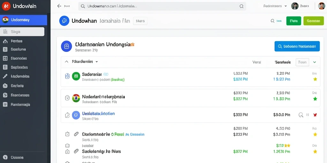327x163 pixels.
Task: Click the paperclip icon on Clarlemnnarile row
Action: [x=76, y=134]
